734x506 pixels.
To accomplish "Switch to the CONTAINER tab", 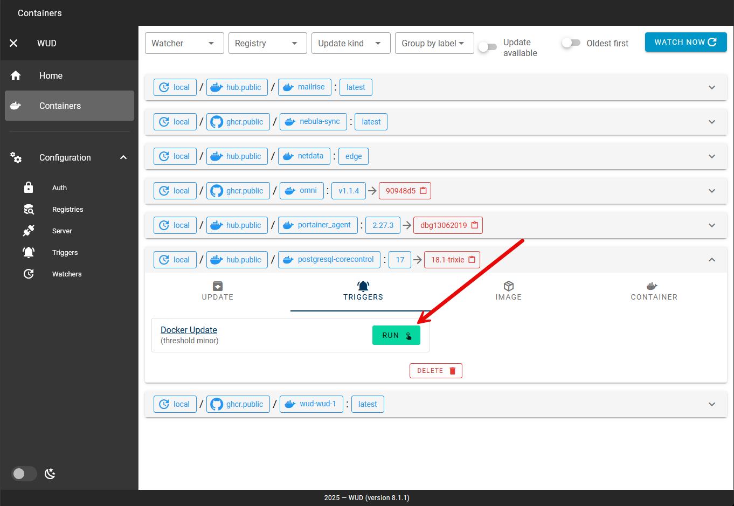I will click(654, 292).
